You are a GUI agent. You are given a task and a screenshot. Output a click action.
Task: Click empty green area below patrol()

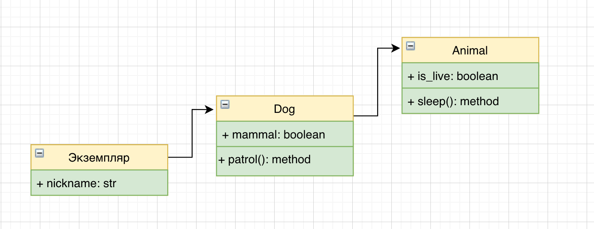(284, 171)
